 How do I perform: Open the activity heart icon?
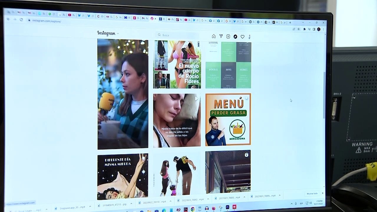[x=242, y=37]
